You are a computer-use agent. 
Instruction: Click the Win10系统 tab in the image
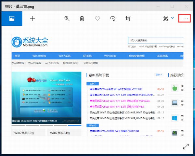click(x=39, y=56)
